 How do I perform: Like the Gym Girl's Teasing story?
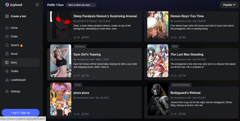click(75, 76)
